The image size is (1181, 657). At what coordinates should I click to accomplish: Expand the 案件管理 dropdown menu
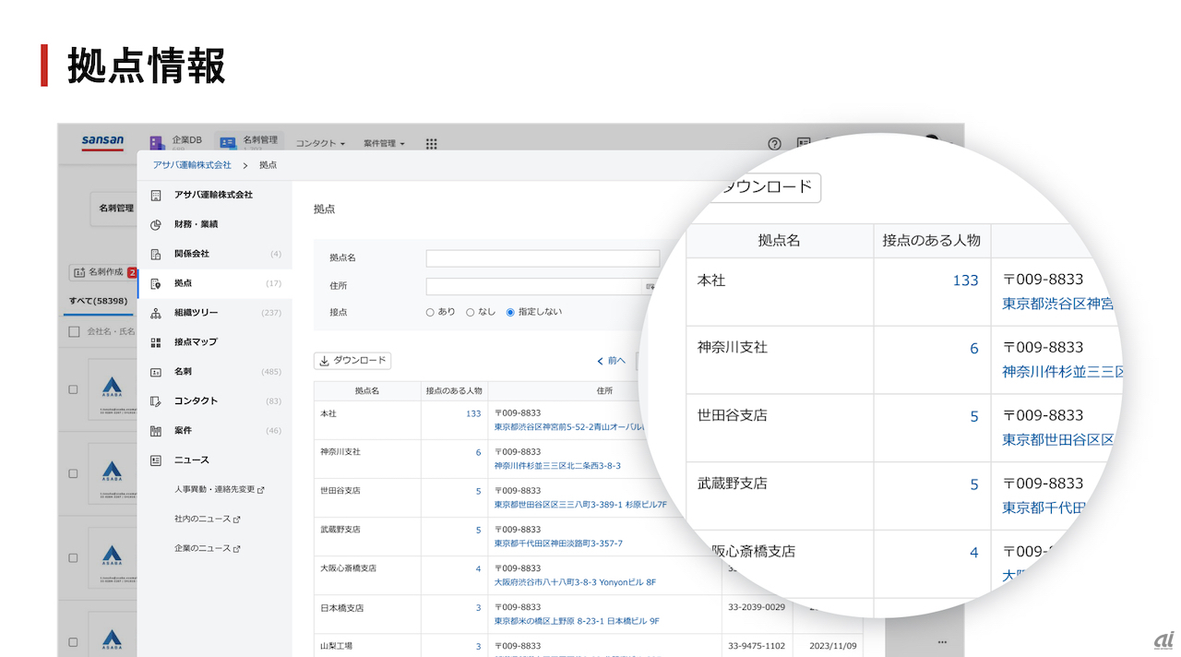(384, 144)
